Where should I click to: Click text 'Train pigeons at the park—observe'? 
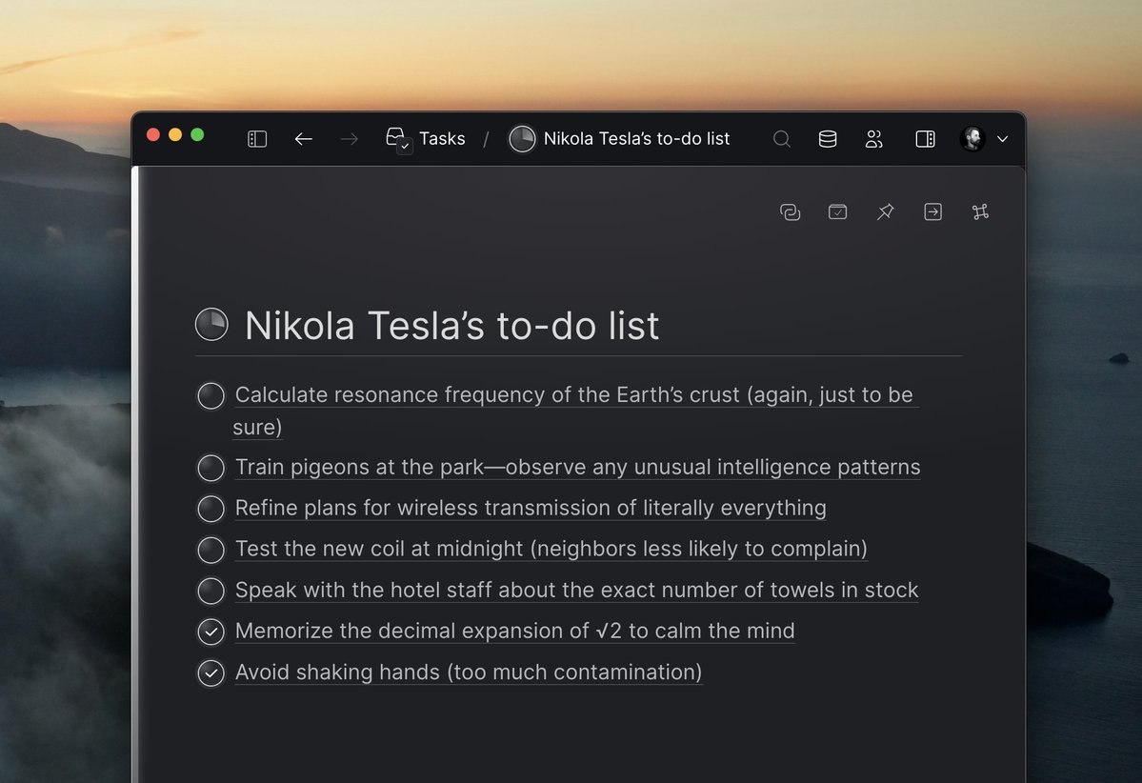point(409,467)
